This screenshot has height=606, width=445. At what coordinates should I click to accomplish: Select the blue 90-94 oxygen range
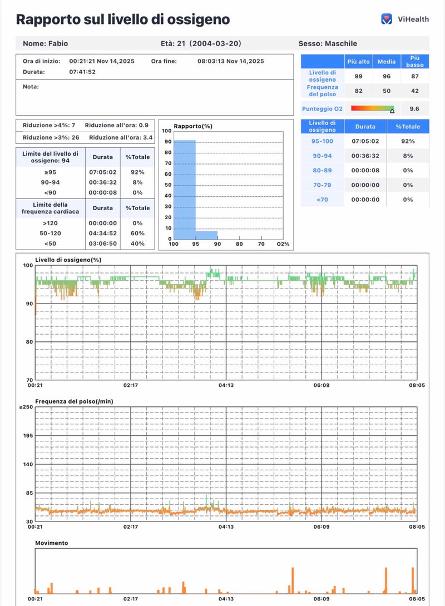[322, 156]
